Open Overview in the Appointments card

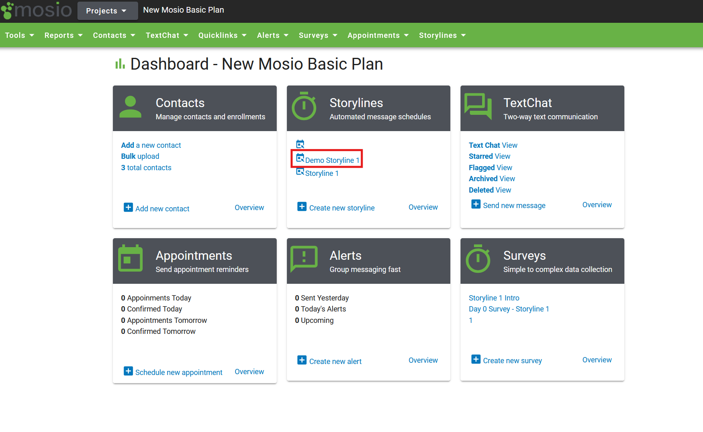pos(249,372)
